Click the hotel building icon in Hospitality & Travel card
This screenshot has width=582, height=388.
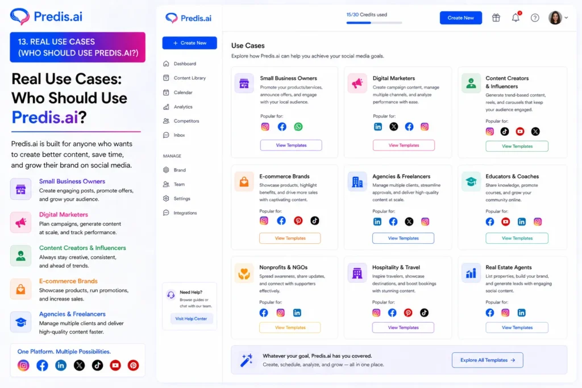[357, 273]
